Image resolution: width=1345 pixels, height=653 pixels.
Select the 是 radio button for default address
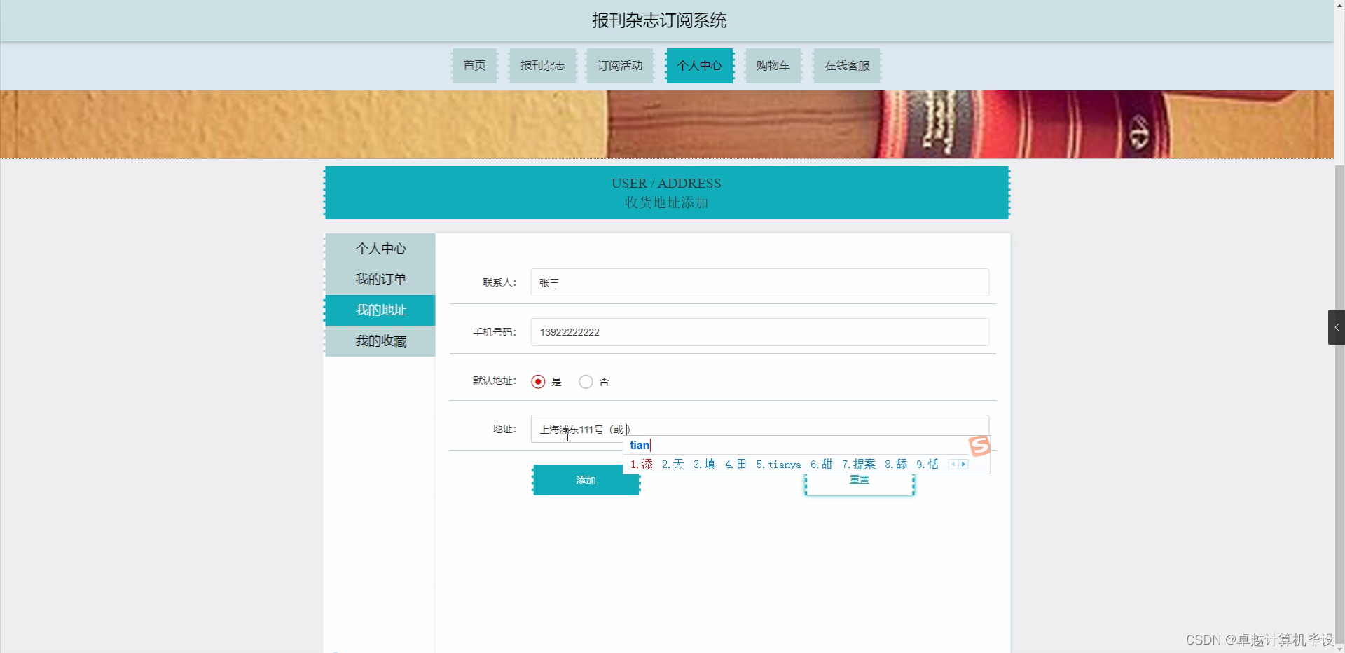pos(538,382)
